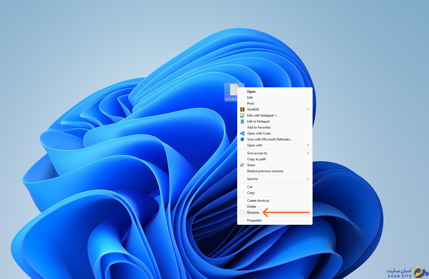Select Restore previous versions
Viewport: 429px width, 279px height.
(265, 171)
